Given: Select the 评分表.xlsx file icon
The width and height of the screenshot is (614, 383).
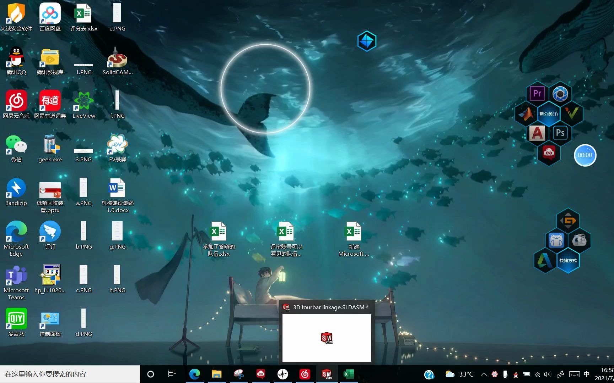Looking at the screenshot, I should (84, 17).
